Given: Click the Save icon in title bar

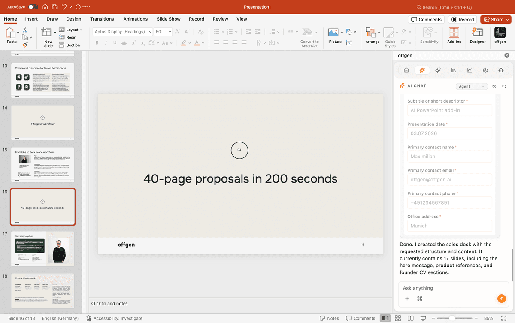Looking at the screenshot, I should click(x=55, y=7).
